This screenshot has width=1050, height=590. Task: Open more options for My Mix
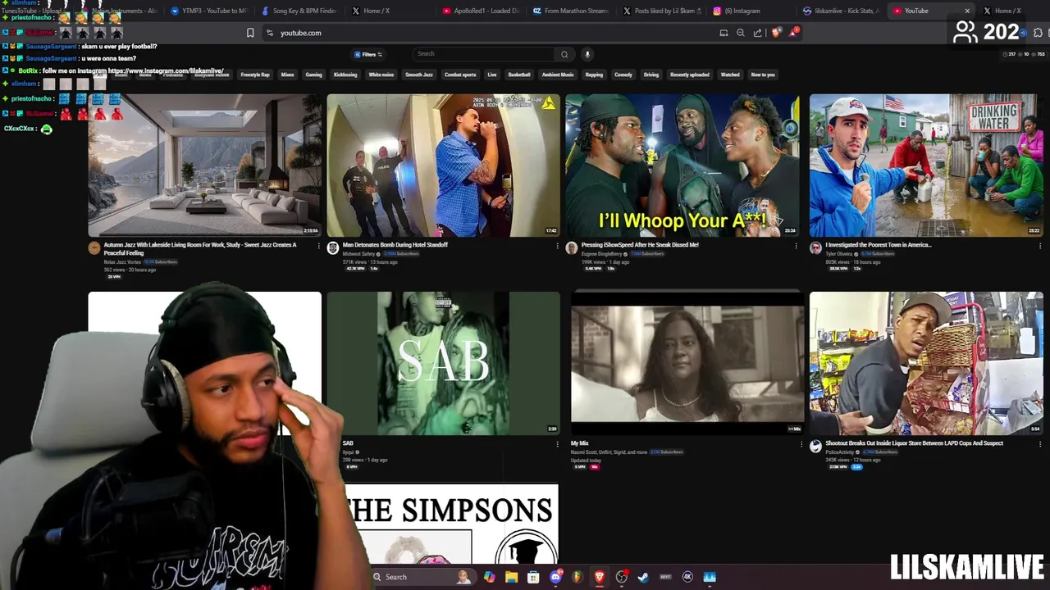point(801,444)
